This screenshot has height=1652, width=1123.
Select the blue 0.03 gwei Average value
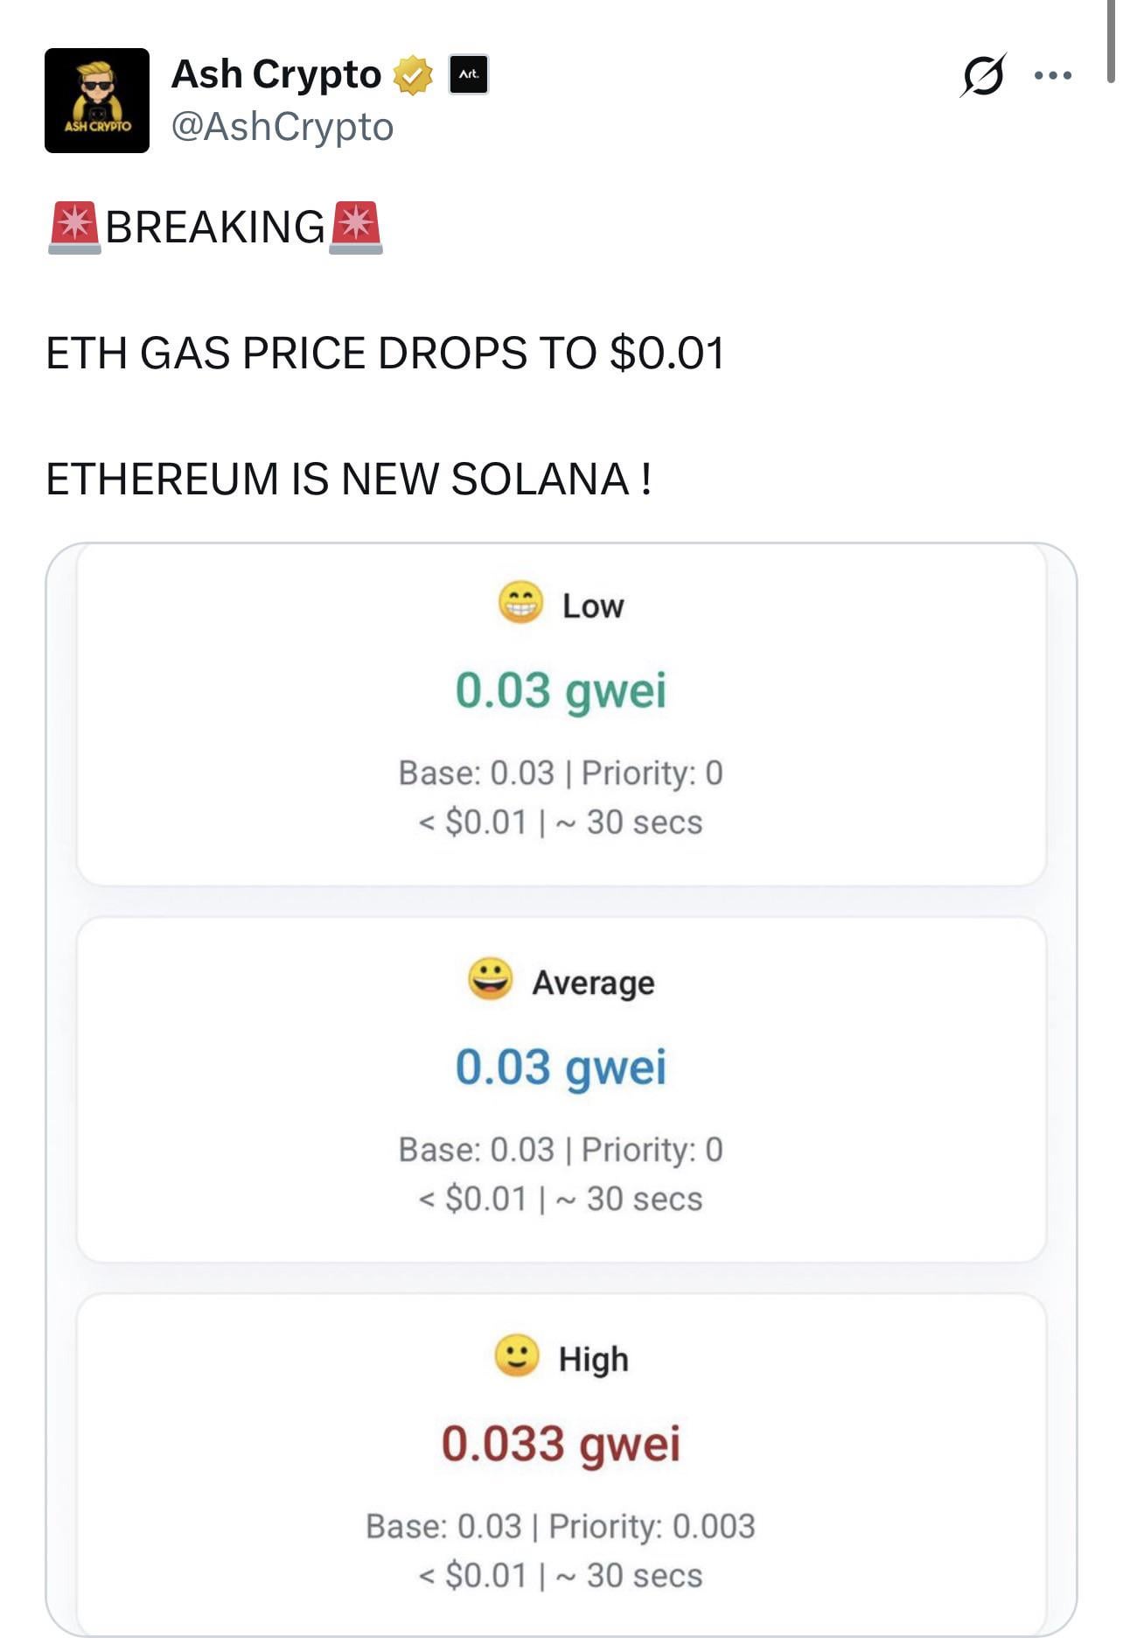click(561, 1067)
